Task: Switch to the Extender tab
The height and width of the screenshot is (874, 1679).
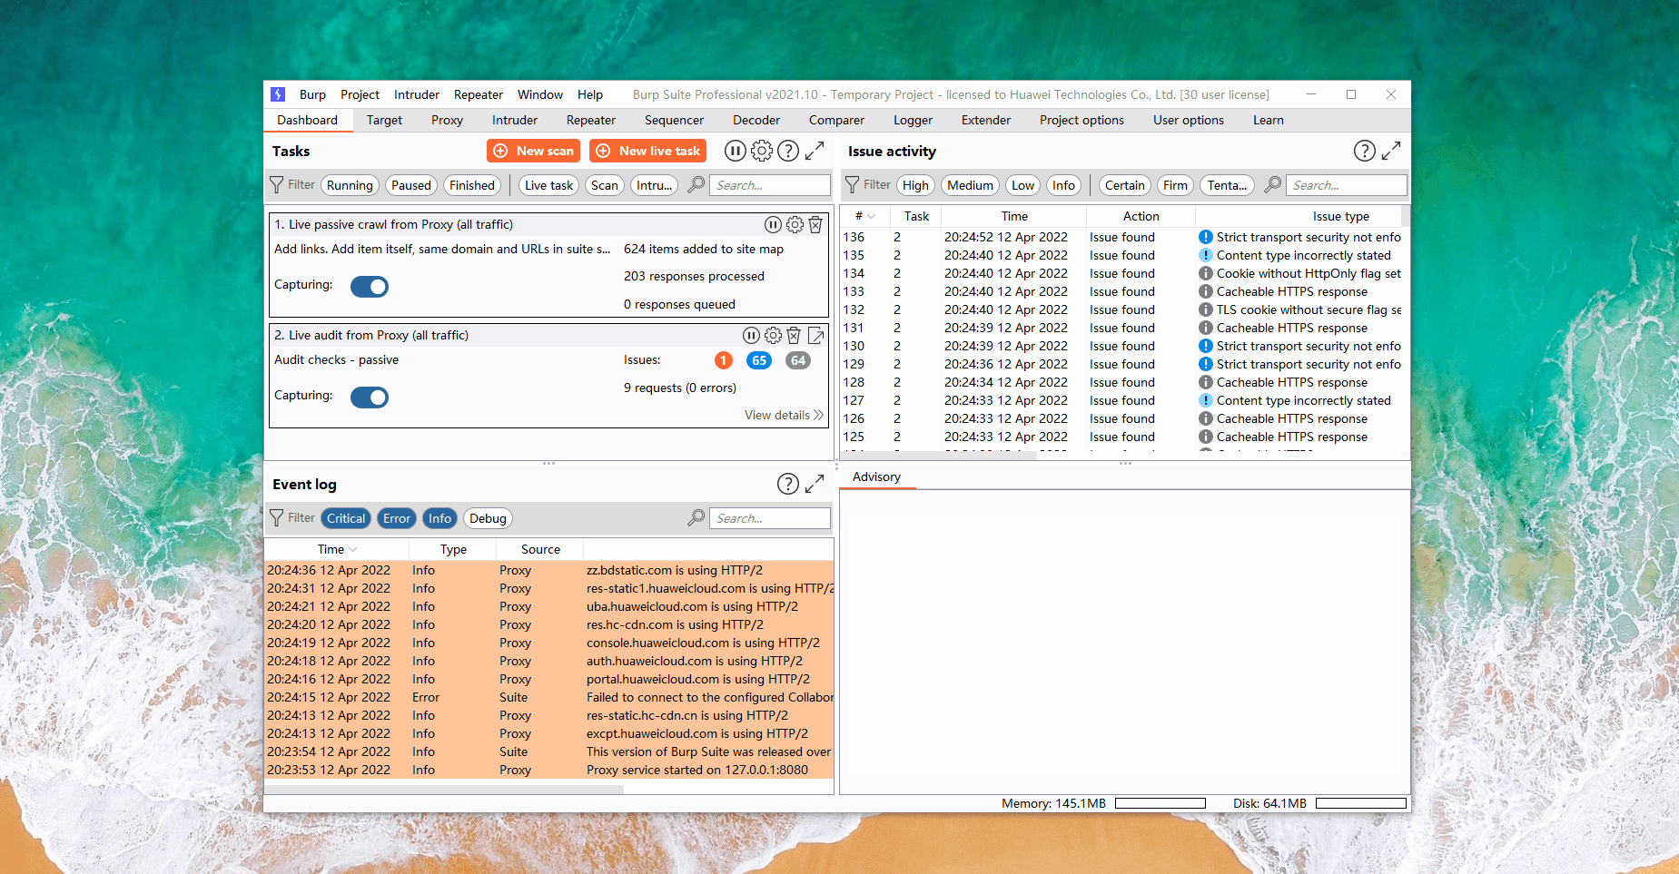Action: pyautogui.click(x=985, y=120)
